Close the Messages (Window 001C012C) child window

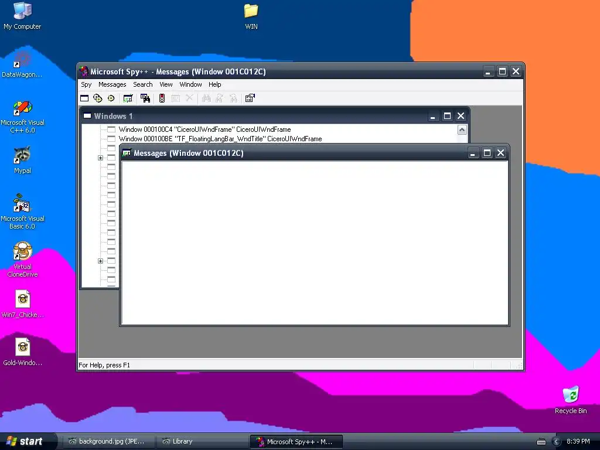(x=500, y=153)
